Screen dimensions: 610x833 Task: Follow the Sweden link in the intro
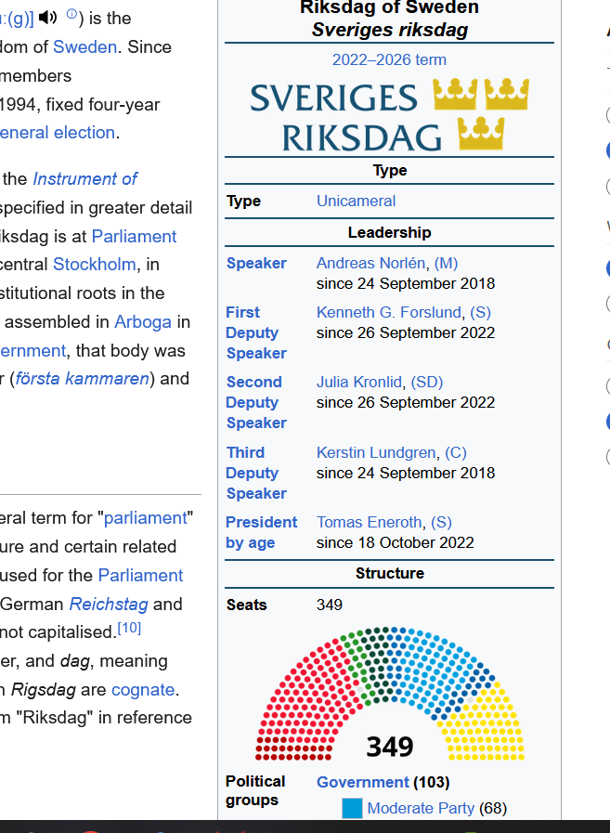tap(85, 46)
